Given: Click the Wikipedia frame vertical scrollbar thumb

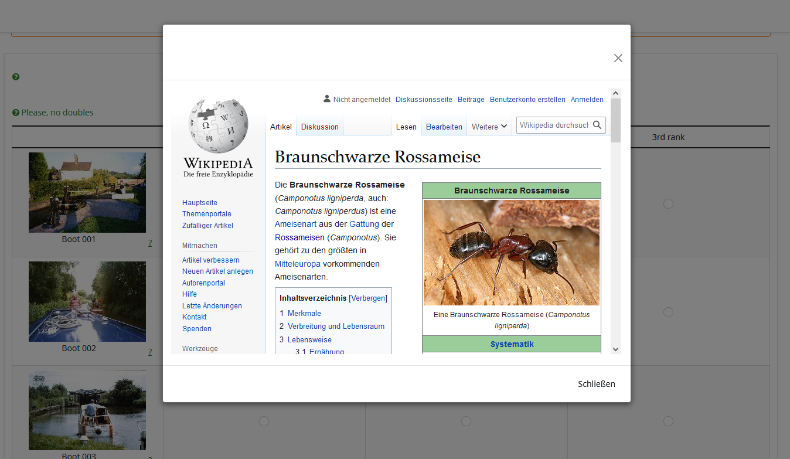Looking at the screenshot, I should point(615,120).
